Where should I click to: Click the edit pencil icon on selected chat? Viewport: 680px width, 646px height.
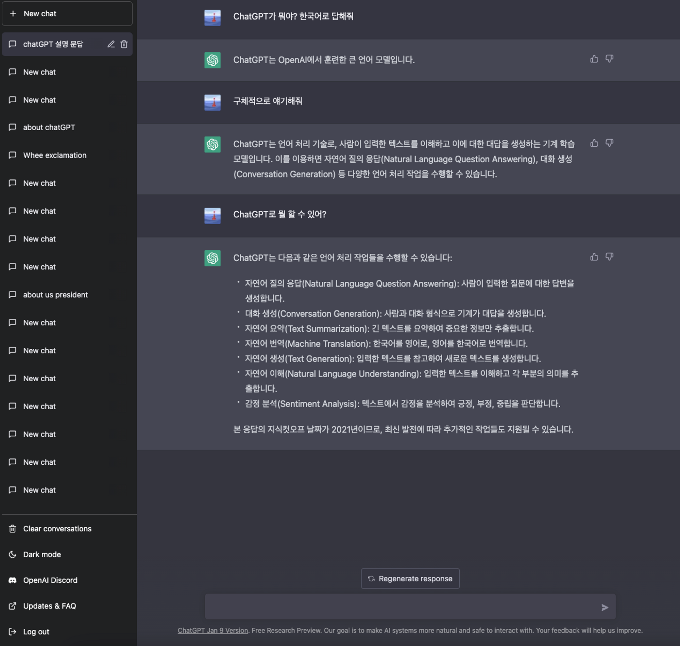(x=111, y=44)
